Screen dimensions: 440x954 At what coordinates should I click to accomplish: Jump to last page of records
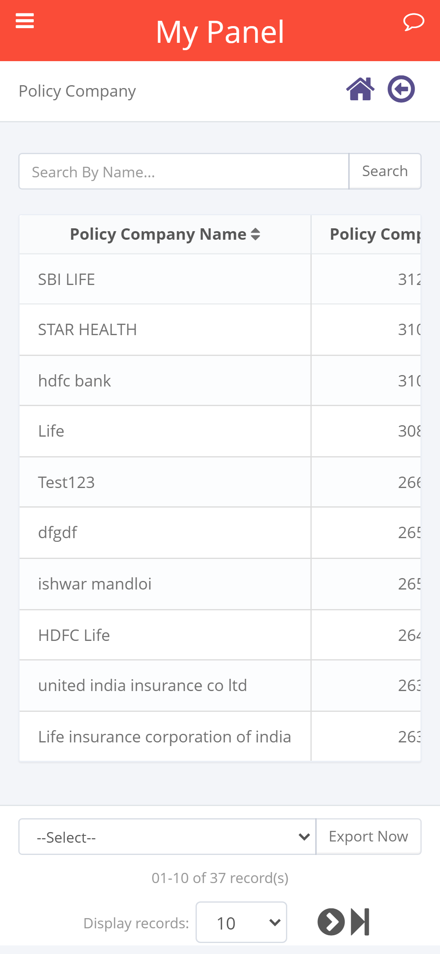click(x=360, y=922)
